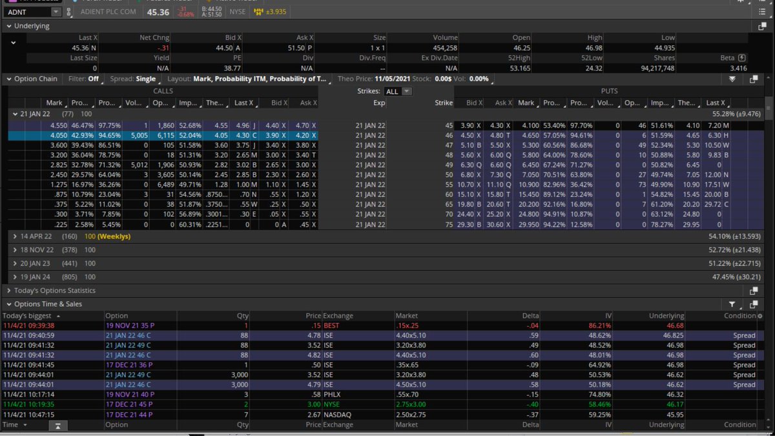Click the Condition column settings icon
This screenshot has height=436, width=775.
coord(759,316)
